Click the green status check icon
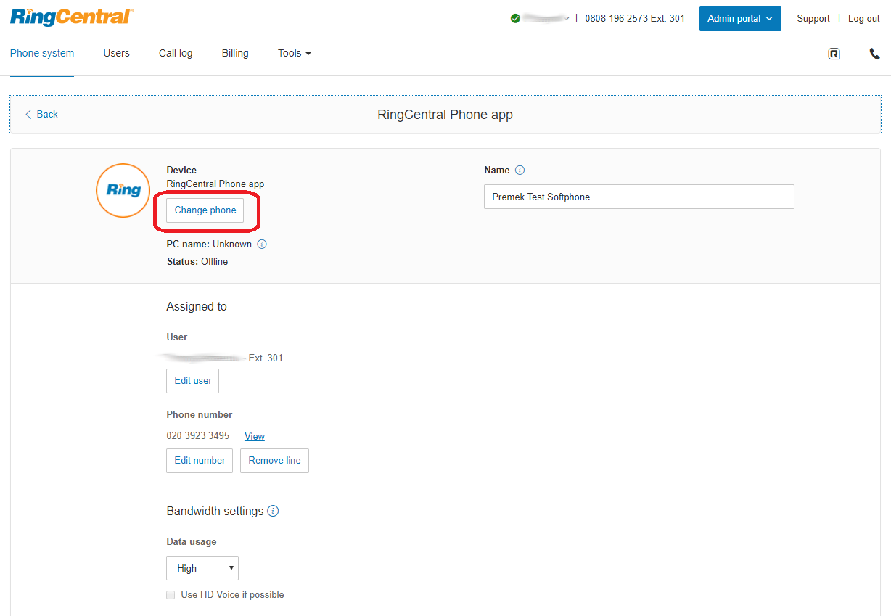 click(x=515, y=19)
